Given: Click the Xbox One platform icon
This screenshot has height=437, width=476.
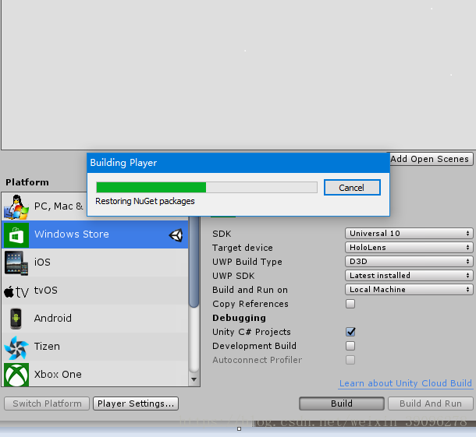Looking at the screenshot, I should (x=16, y=375).
